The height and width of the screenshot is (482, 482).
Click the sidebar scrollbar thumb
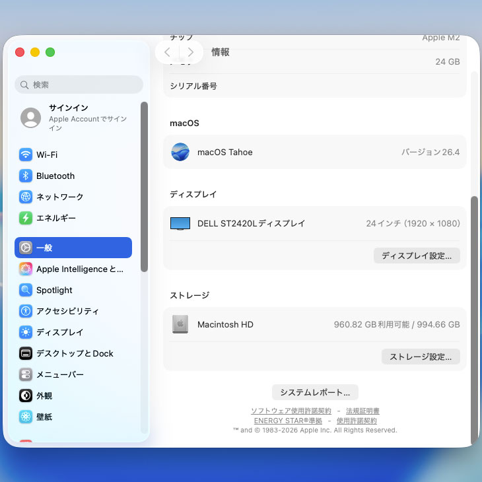(144, 187)
